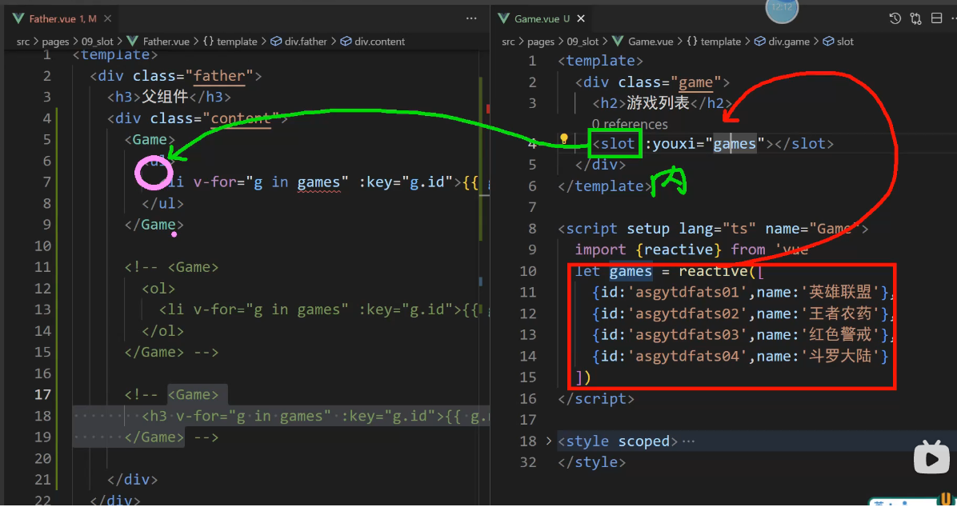957x507 pixels.
Task: Open 09_slot breadcrumb in the left pane
Action: [98, 42]
